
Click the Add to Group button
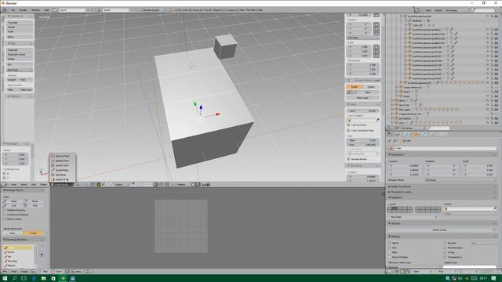point(439,230)
